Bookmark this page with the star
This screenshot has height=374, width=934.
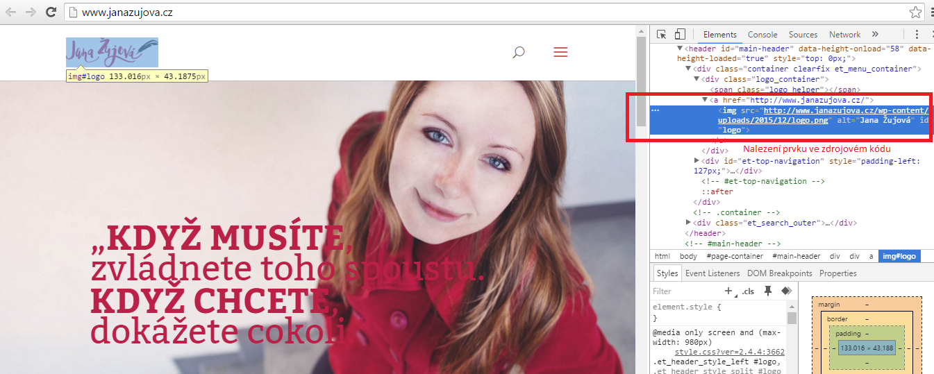coord(917,12)
